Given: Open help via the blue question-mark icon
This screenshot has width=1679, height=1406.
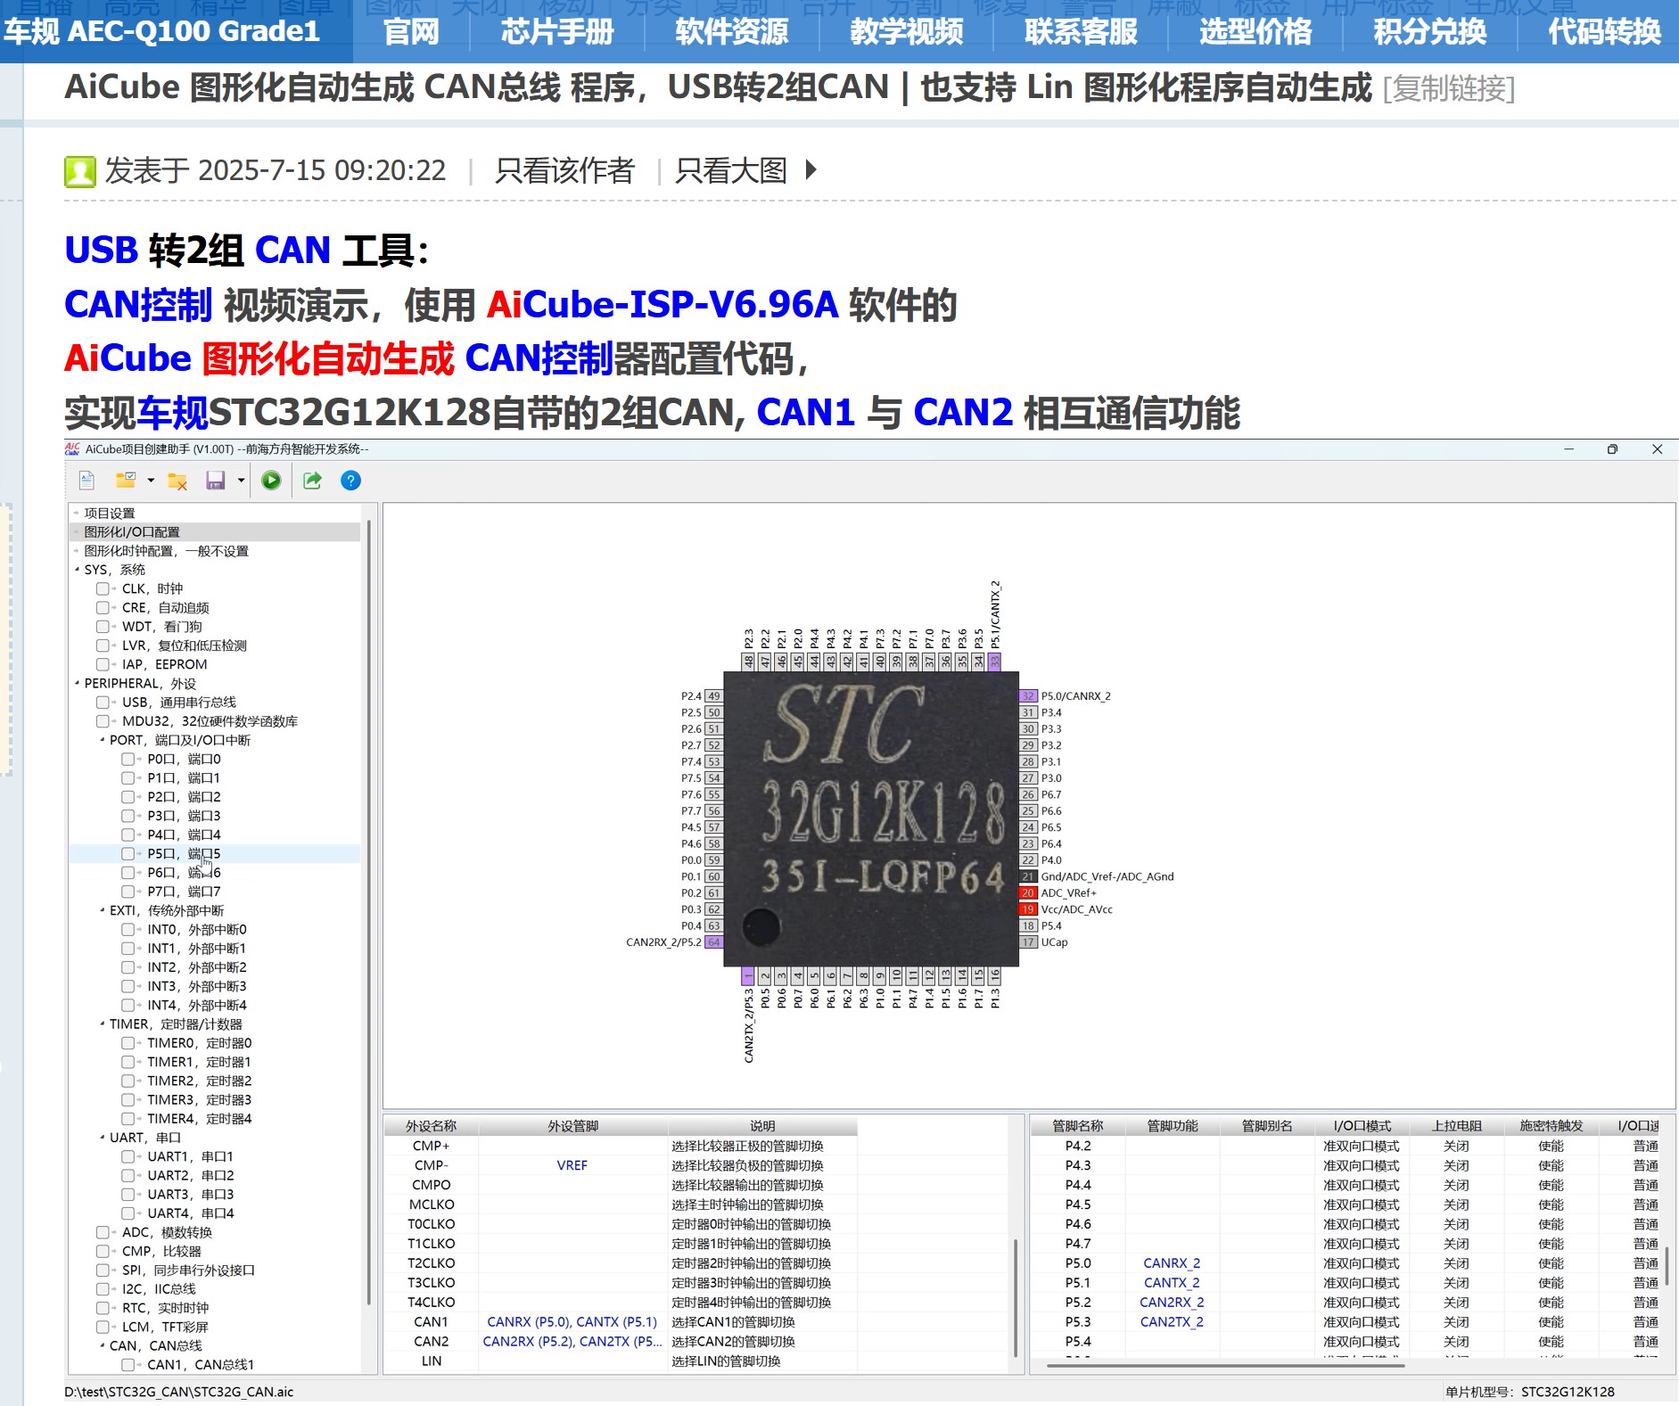Looking at the screenshot, I should 351,481.
